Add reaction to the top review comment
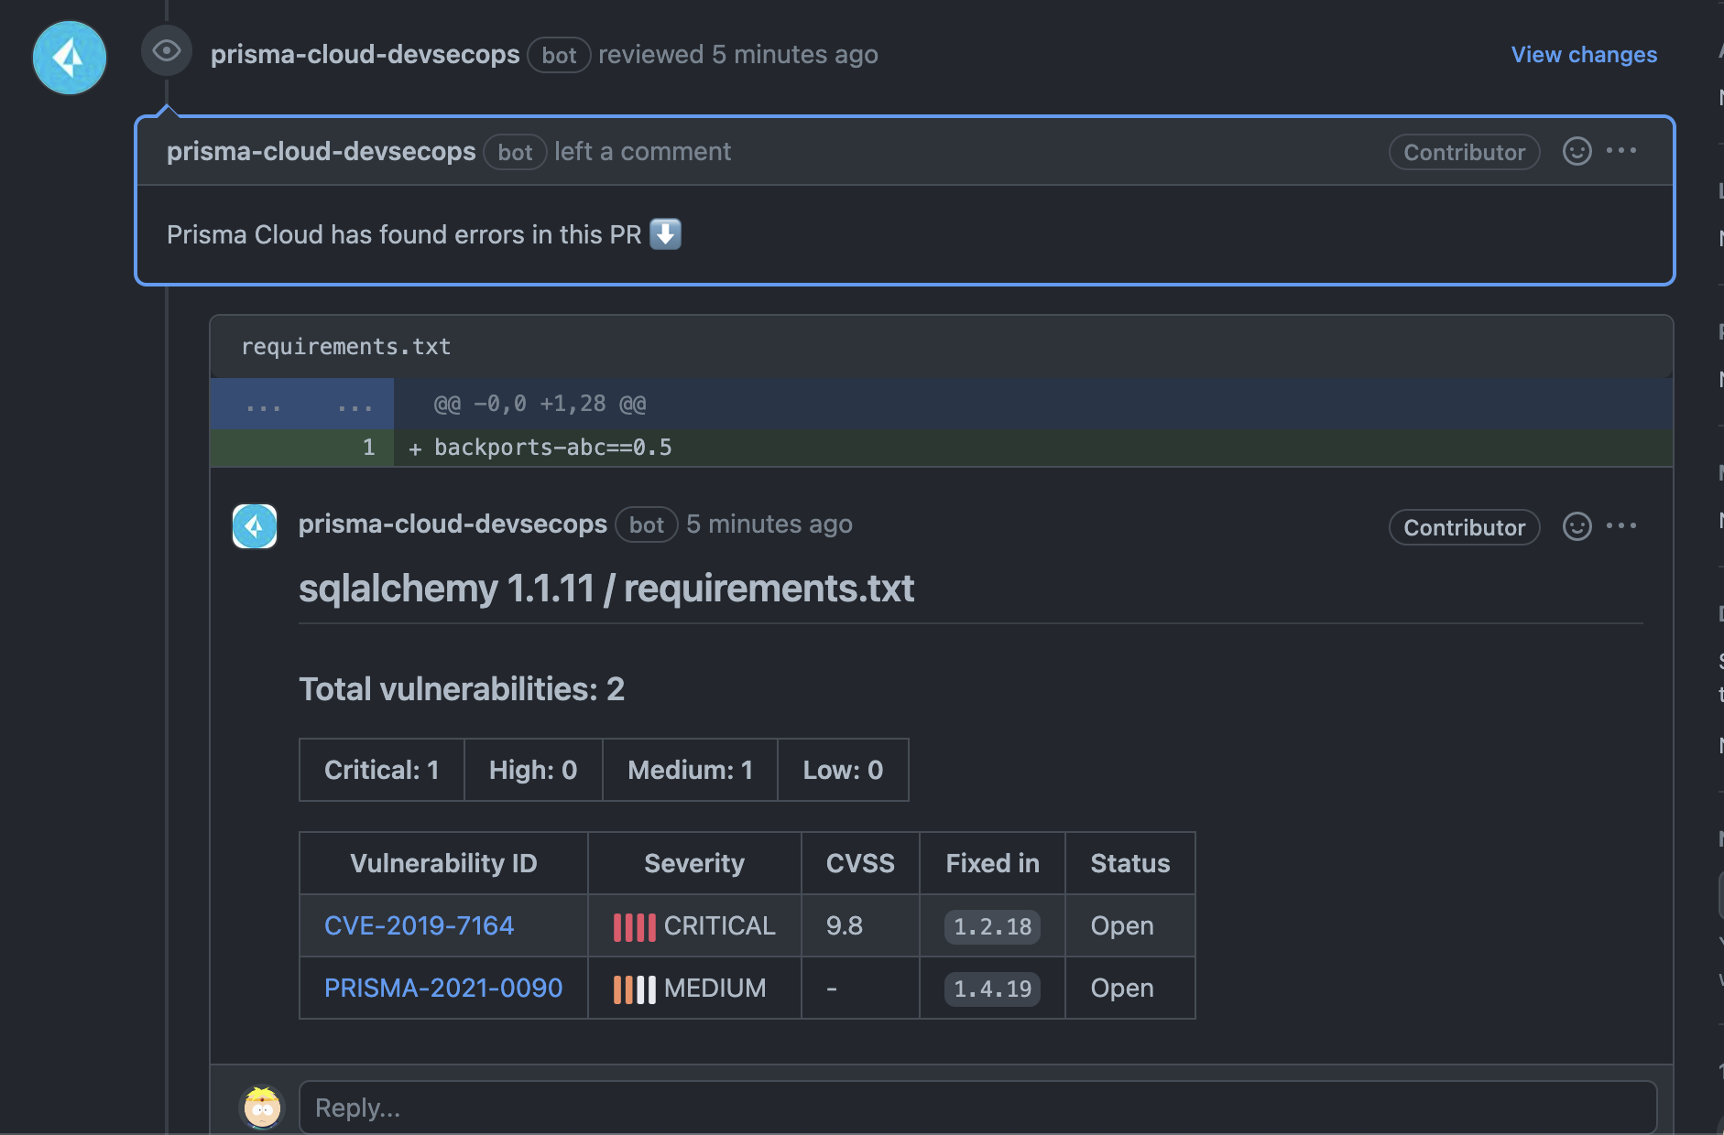Image resolution: width=1724 pixels, height=1135 pixels. click(1577, 151)
